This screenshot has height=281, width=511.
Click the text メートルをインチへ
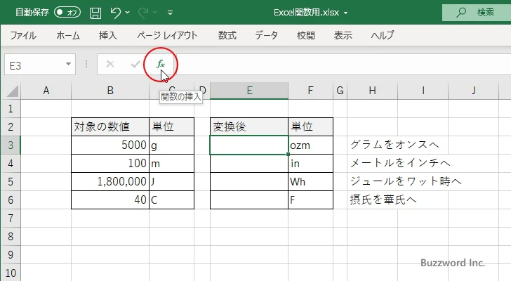(400, 163)
